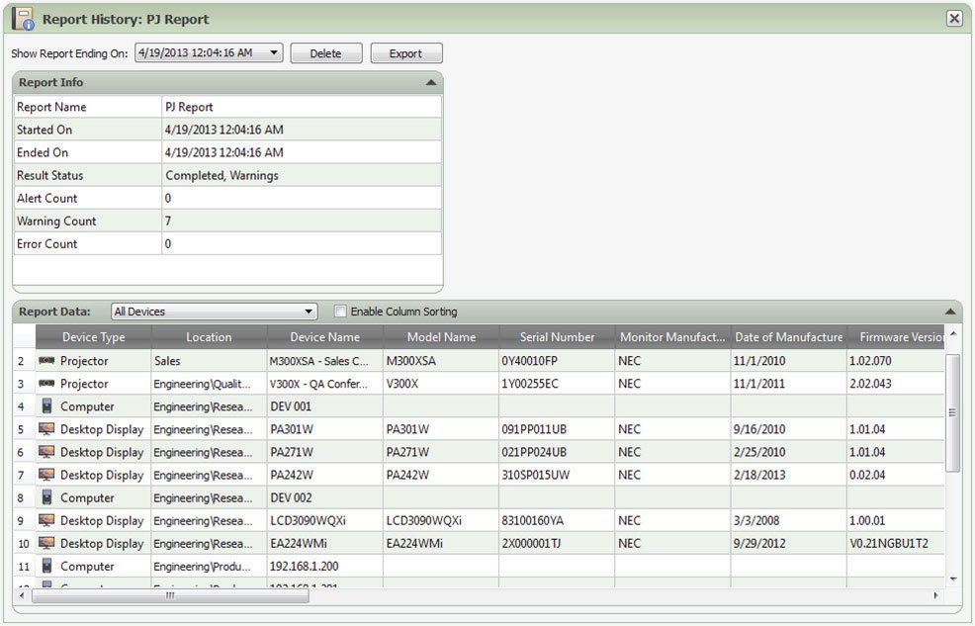Click the desktop display icon for PA242W
Viewport: 975px width, 626px height.
[x=46, y=475]
